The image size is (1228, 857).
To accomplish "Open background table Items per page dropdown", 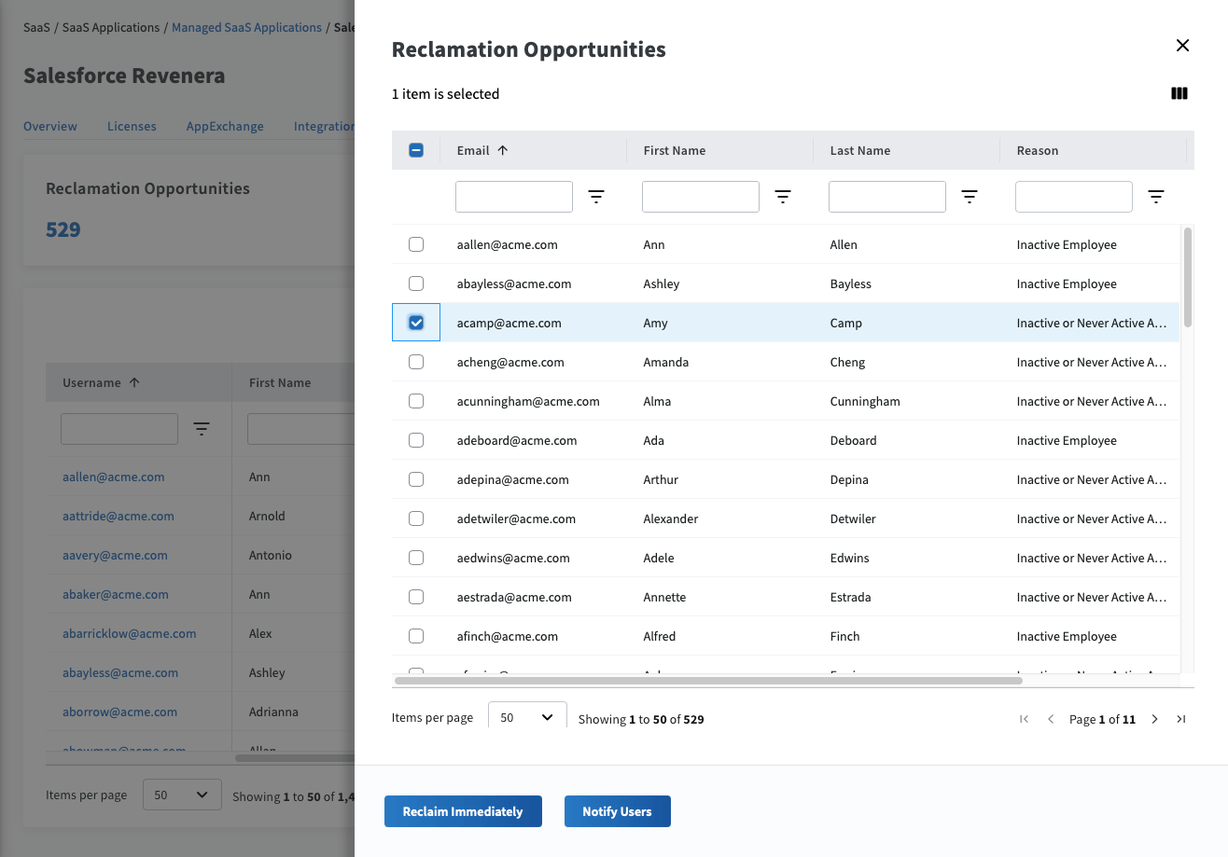I will point(182,795).
